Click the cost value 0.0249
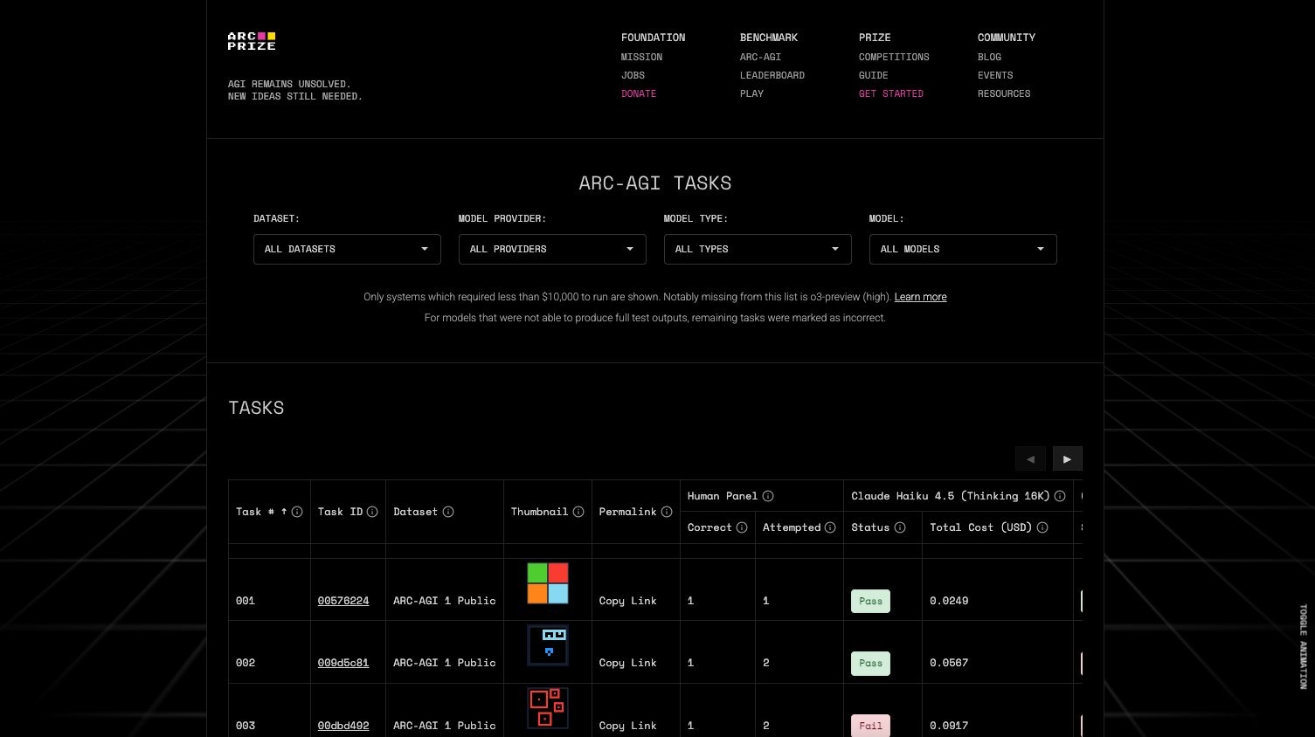The width and height of the screenshot is (1315, 737). (x=949, y=601)
